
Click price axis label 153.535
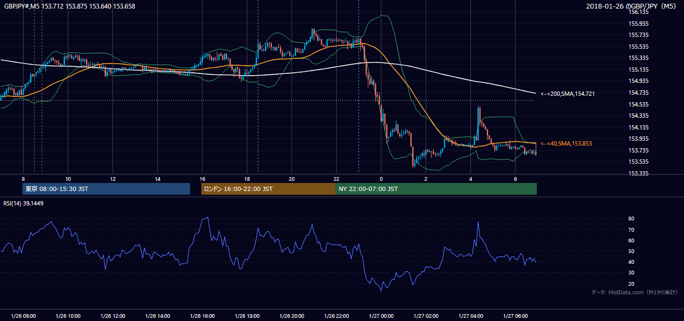coord(639,162)
